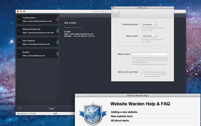Enable Add to start-up menu checkbox
This screenshot has height=126, width=201.
[x=142, y=72]
